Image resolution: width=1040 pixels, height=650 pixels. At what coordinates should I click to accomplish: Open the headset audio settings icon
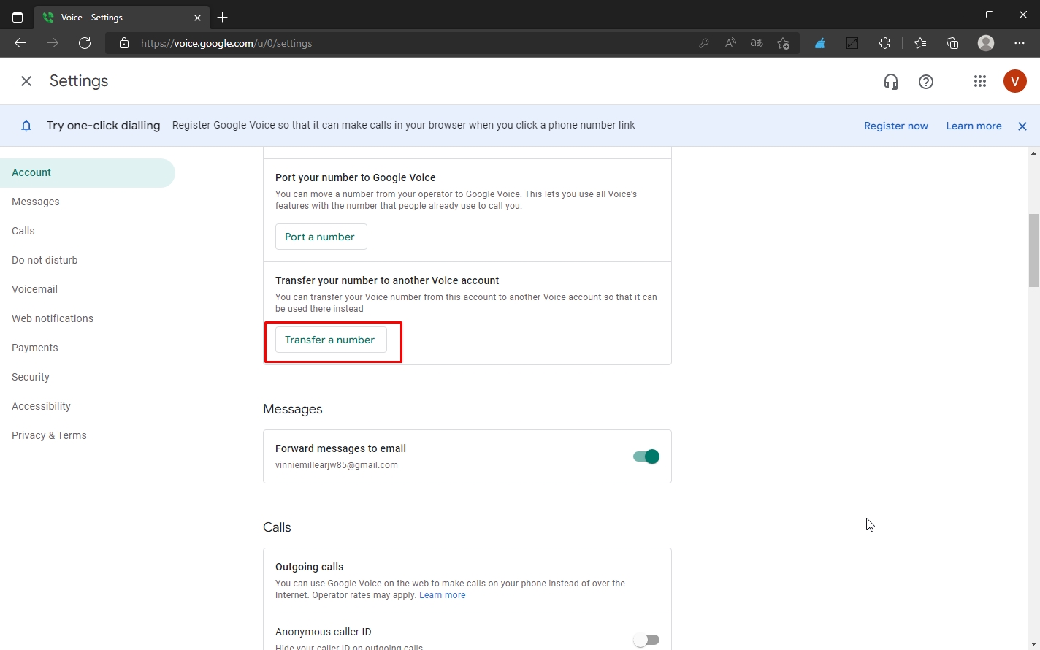tap(890, 82)
